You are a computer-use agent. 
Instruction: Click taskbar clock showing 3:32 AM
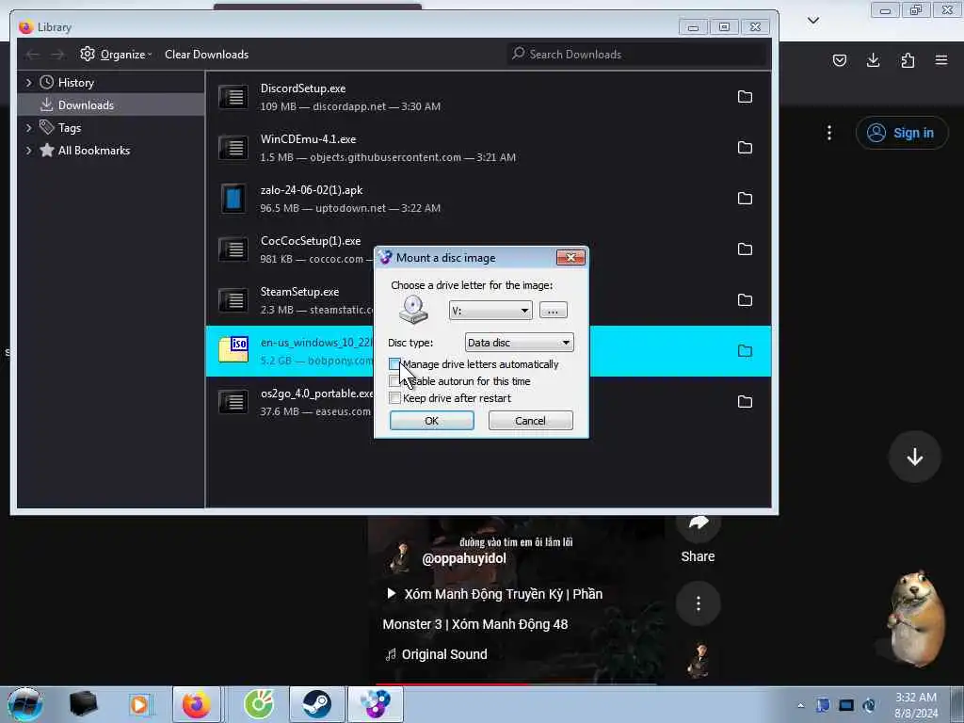click(916, 706)
